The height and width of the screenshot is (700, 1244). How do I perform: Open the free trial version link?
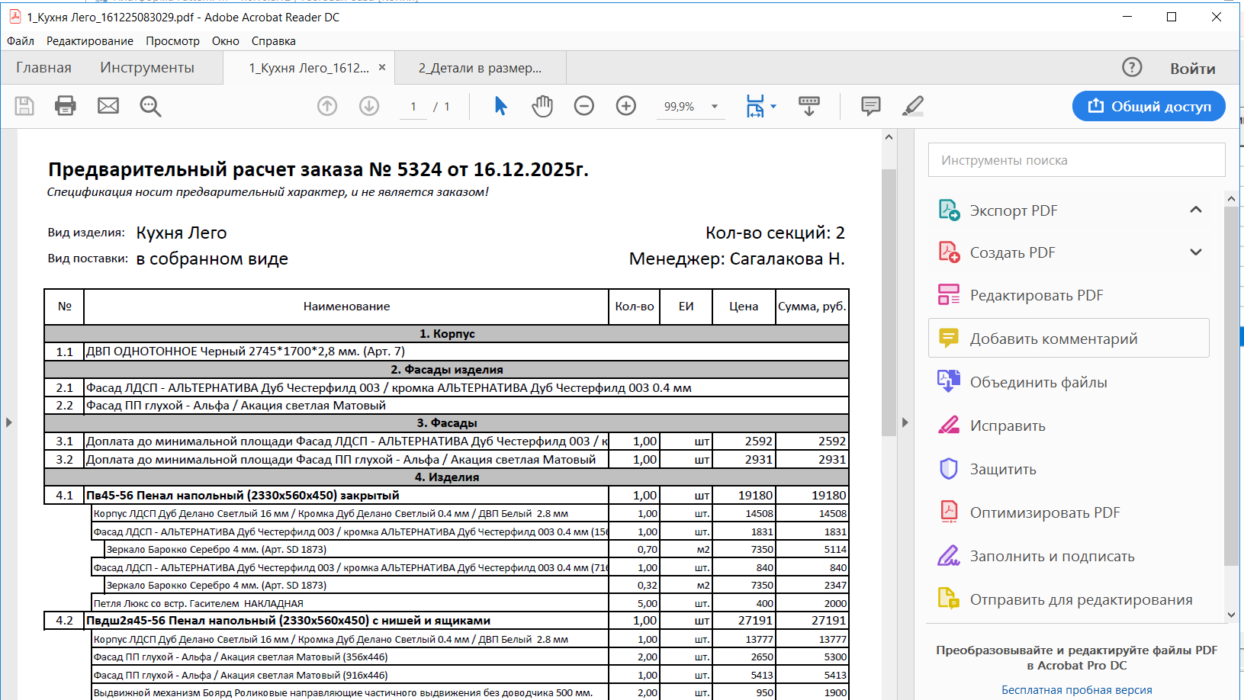(x=1076, y=689)
